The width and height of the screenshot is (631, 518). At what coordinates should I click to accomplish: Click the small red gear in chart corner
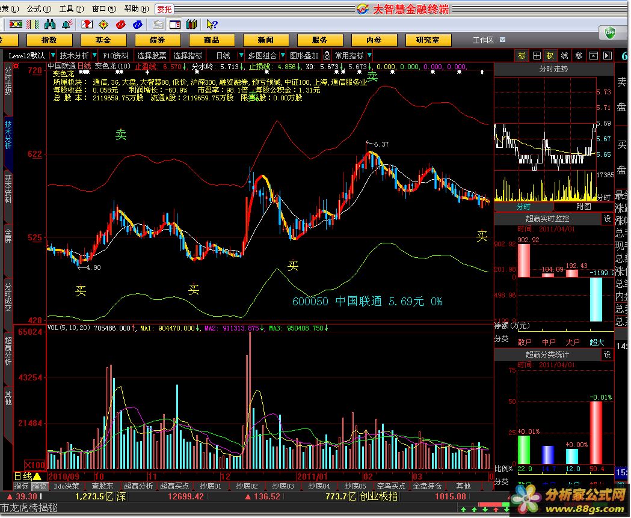pyautogui.click(x=16, y=66)
